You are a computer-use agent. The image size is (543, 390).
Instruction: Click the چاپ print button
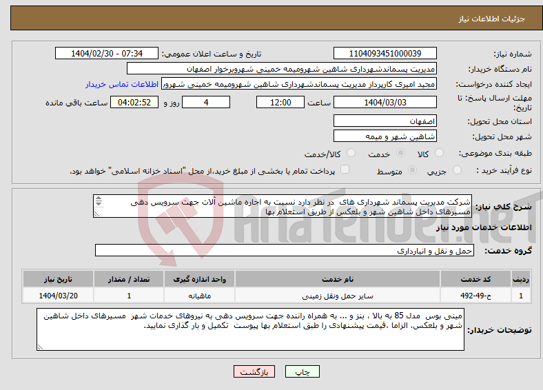(303, 371)
